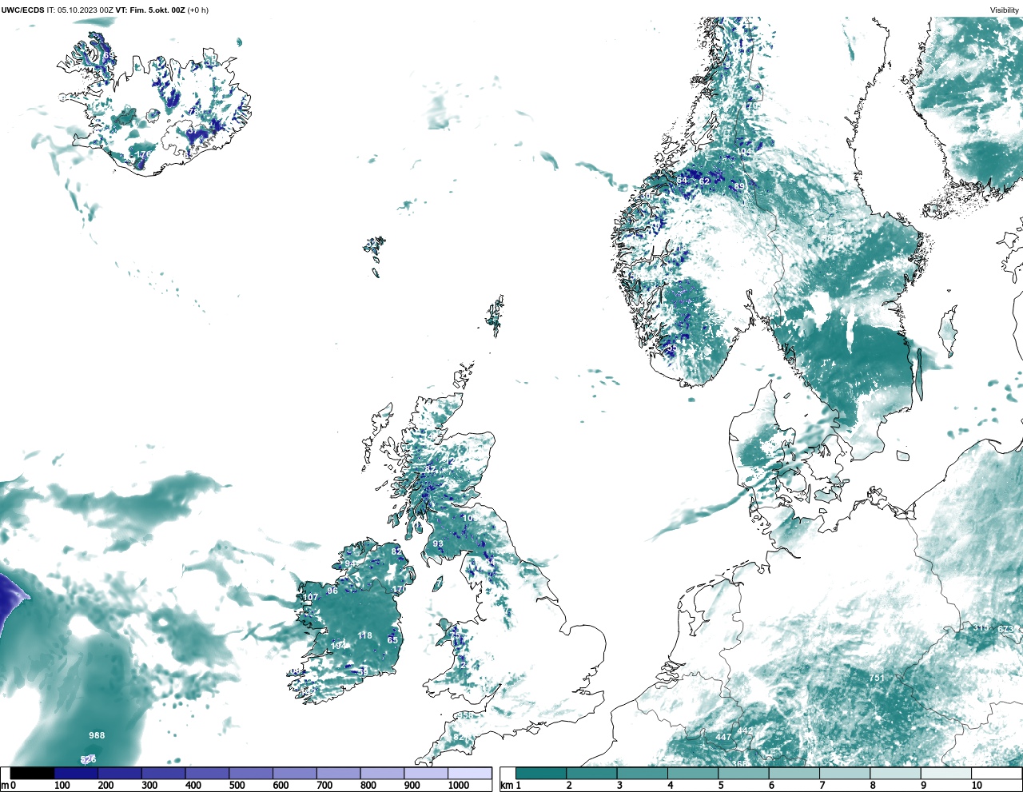Select the 900–1000 m legend swatch
Viewport: 1023px width, 792px height.
point(426,774)
